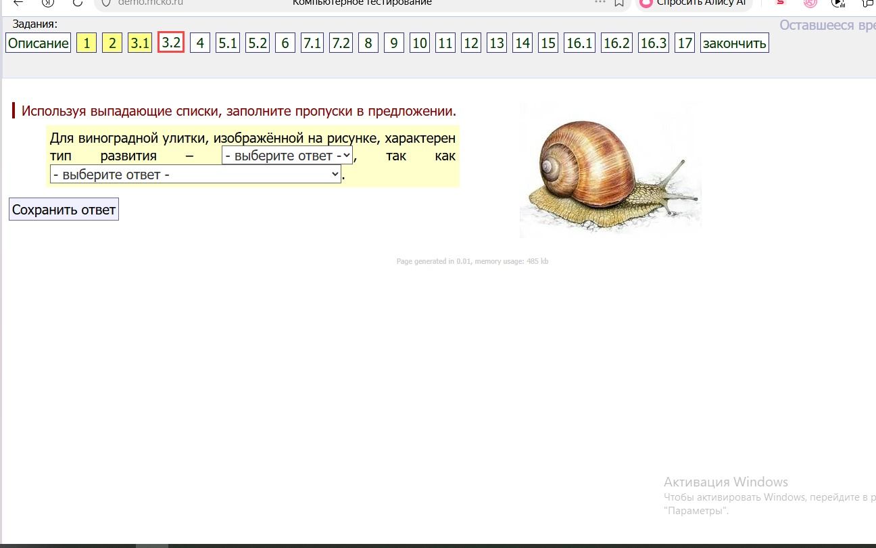876x548 pixels.
Task: Click the three-dots menu in address bar
Action: [x=600, y=3]
